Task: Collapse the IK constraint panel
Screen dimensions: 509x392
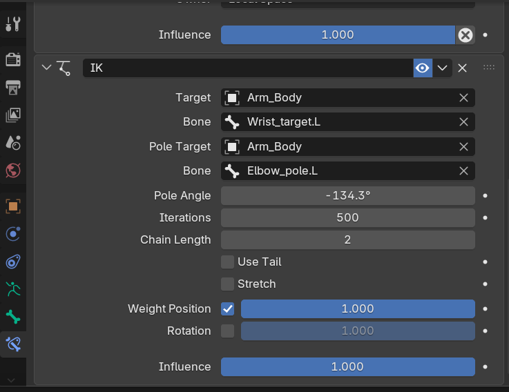Action: click(x=46, y=68)
